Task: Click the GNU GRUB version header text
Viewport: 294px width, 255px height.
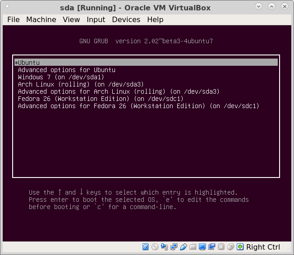Action: [146, 41]
